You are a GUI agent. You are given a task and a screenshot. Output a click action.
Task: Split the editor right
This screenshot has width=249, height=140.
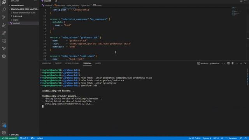pos(241,1)
